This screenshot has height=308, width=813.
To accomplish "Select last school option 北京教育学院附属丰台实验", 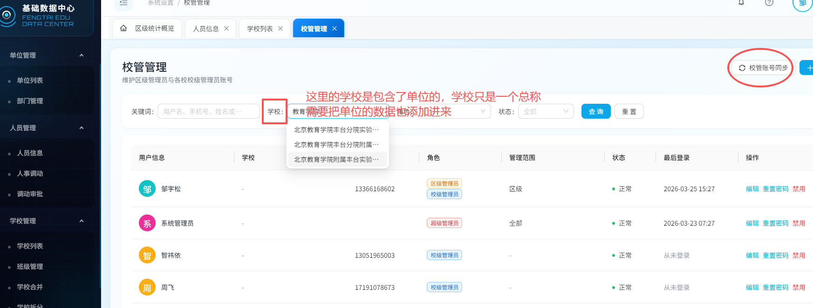I will pyautogui.click(x=336, y=160).
